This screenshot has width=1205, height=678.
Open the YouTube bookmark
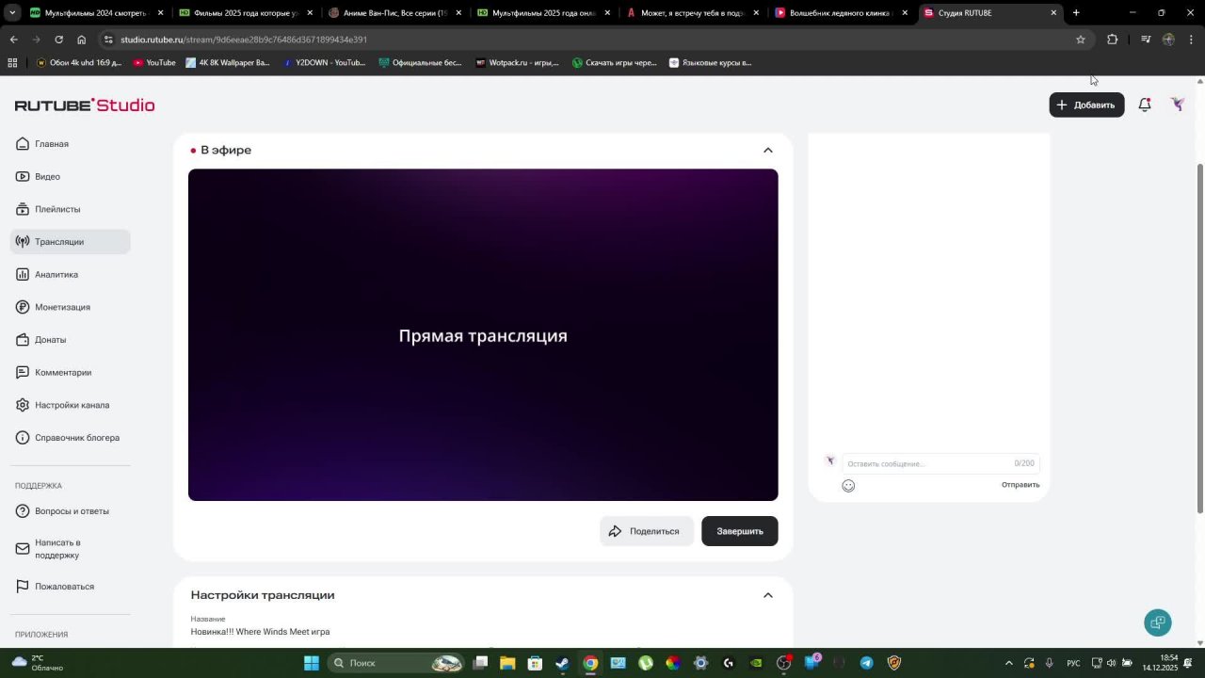pos(154,63)
